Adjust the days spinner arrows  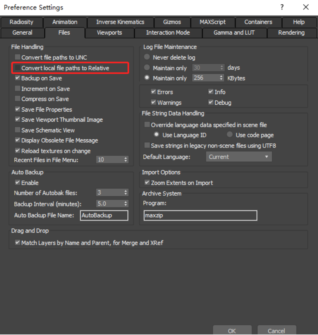(x=221, y=68)
